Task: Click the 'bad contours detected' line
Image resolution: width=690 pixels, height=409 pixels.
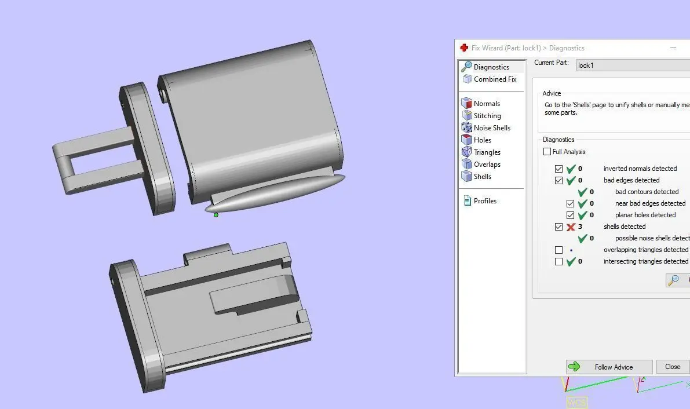Action: pyautogui.click(x=647, y=192)
